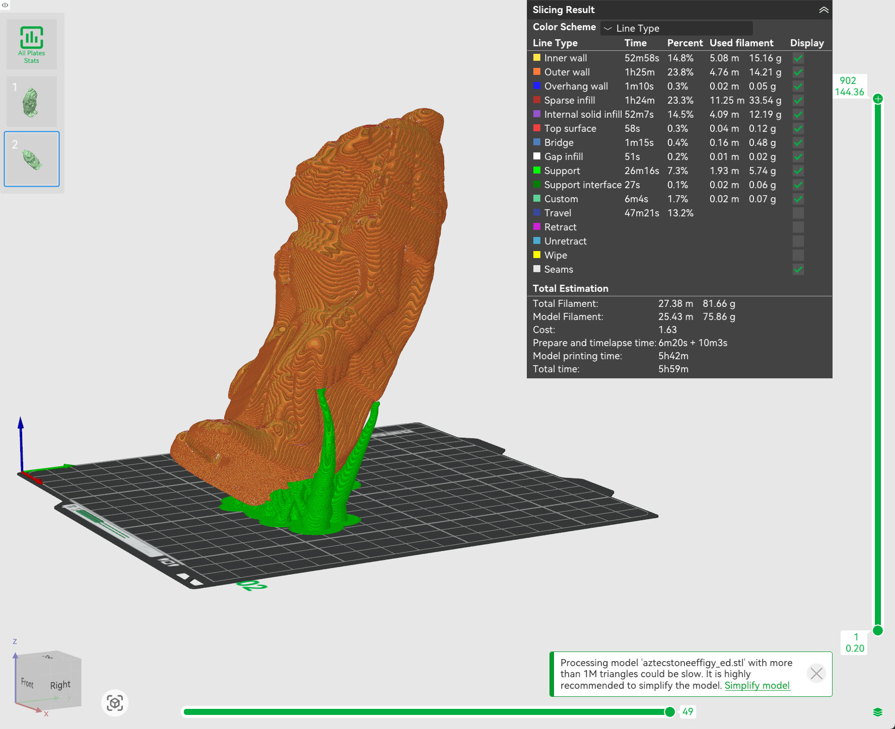Viewport: 895px width, 729px height.
Task: Click the layers icon at bottom right
Action: click(x=878, y=712)
